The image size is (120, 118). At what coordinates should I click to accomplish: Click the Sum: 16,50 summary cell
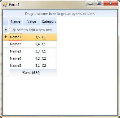click(31, 73)
